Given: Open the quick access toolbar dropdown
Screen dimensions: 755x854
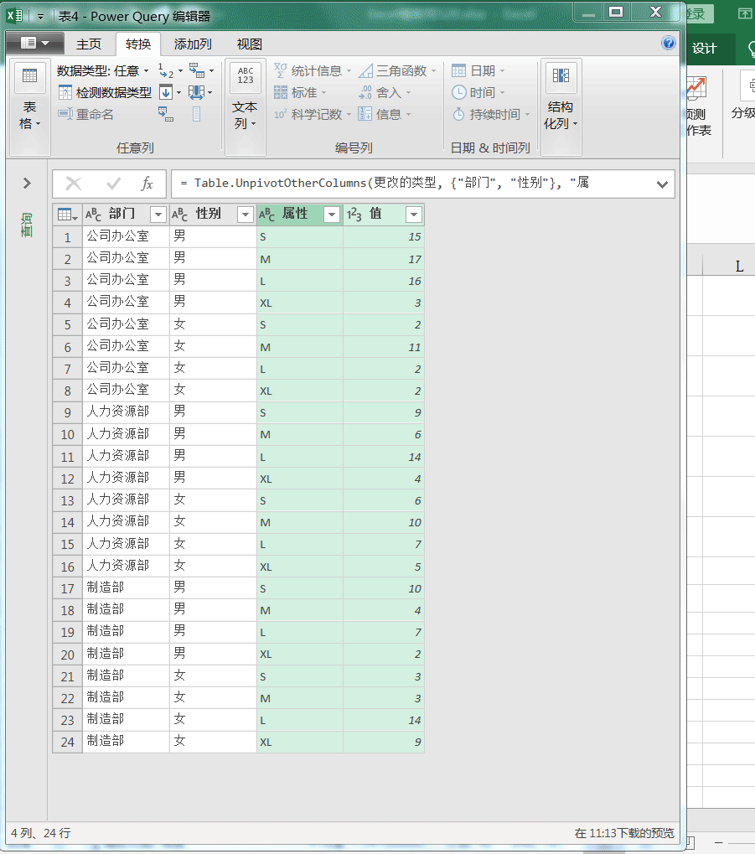Looking at the screenshot, I should tap(40, 16).
